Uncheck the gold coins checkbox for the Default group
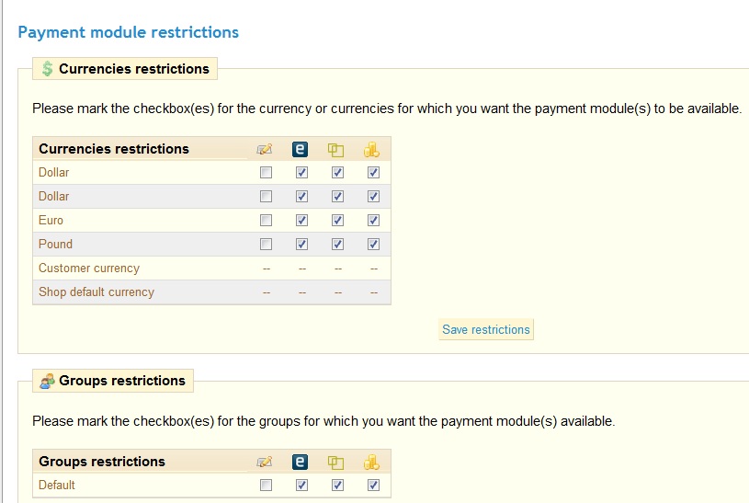Viewport: 749px width, 503px height. [x=373, y=486]
